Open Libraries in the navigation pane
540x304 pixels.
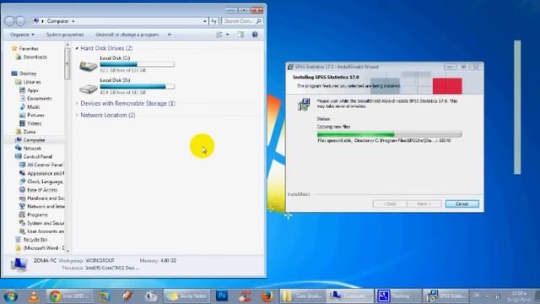(x=32, y=82)
